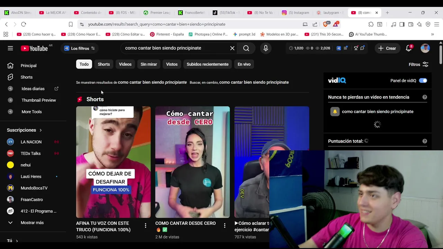This screenshot has height=249, width=443.
Task: Click the vidIQ list icon in header
Action: coord(345,48)
